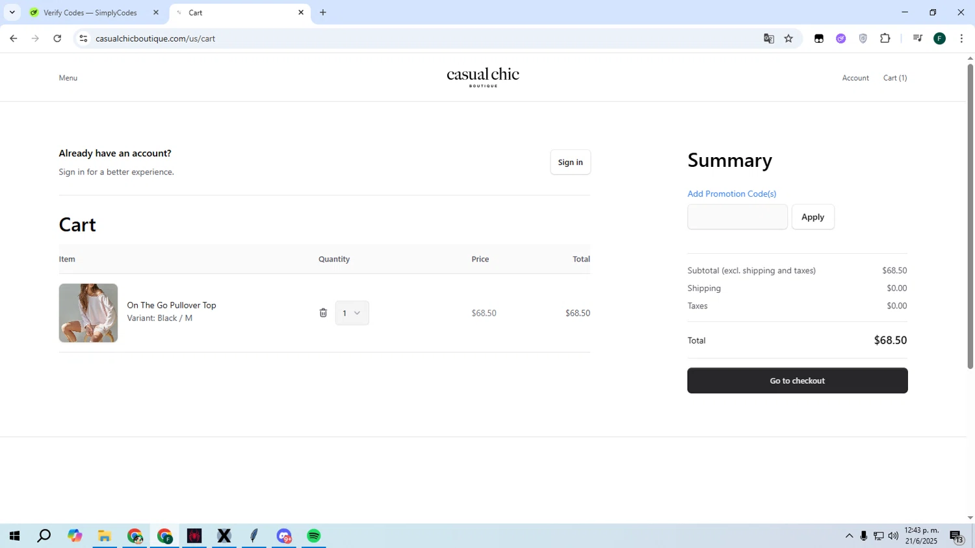Open Copilot from the taskbar
This screenshot has height=548, width=975.
pyautogui.click(x=75, y=536)
